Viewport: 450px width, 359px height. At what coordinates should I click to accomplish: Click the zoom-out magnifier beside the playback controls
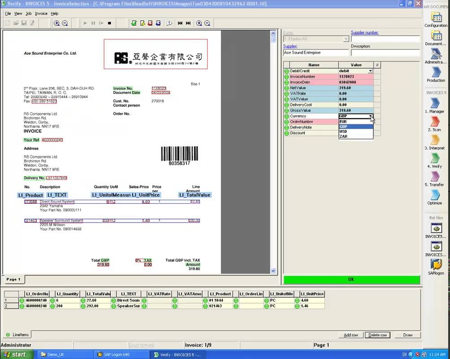click(65, 23)
